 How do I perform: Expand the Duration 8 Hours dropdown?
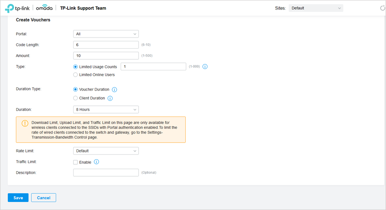[x=106, y=110]
